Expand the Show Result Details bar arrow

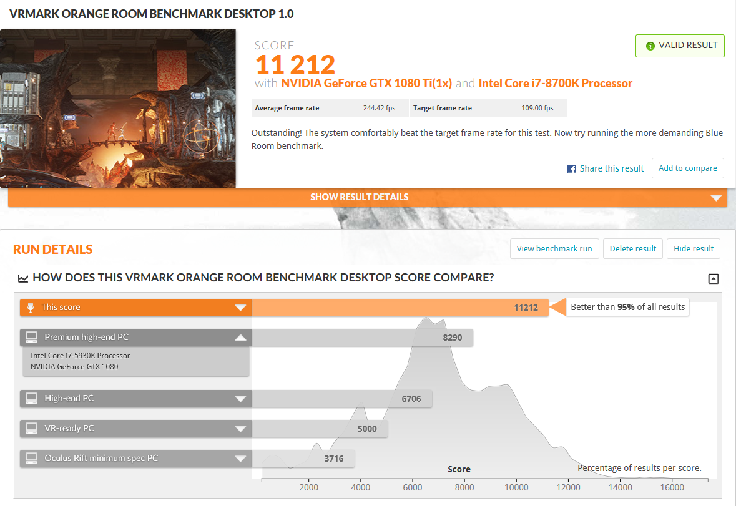pyautogui.click(x=716, y=198)
